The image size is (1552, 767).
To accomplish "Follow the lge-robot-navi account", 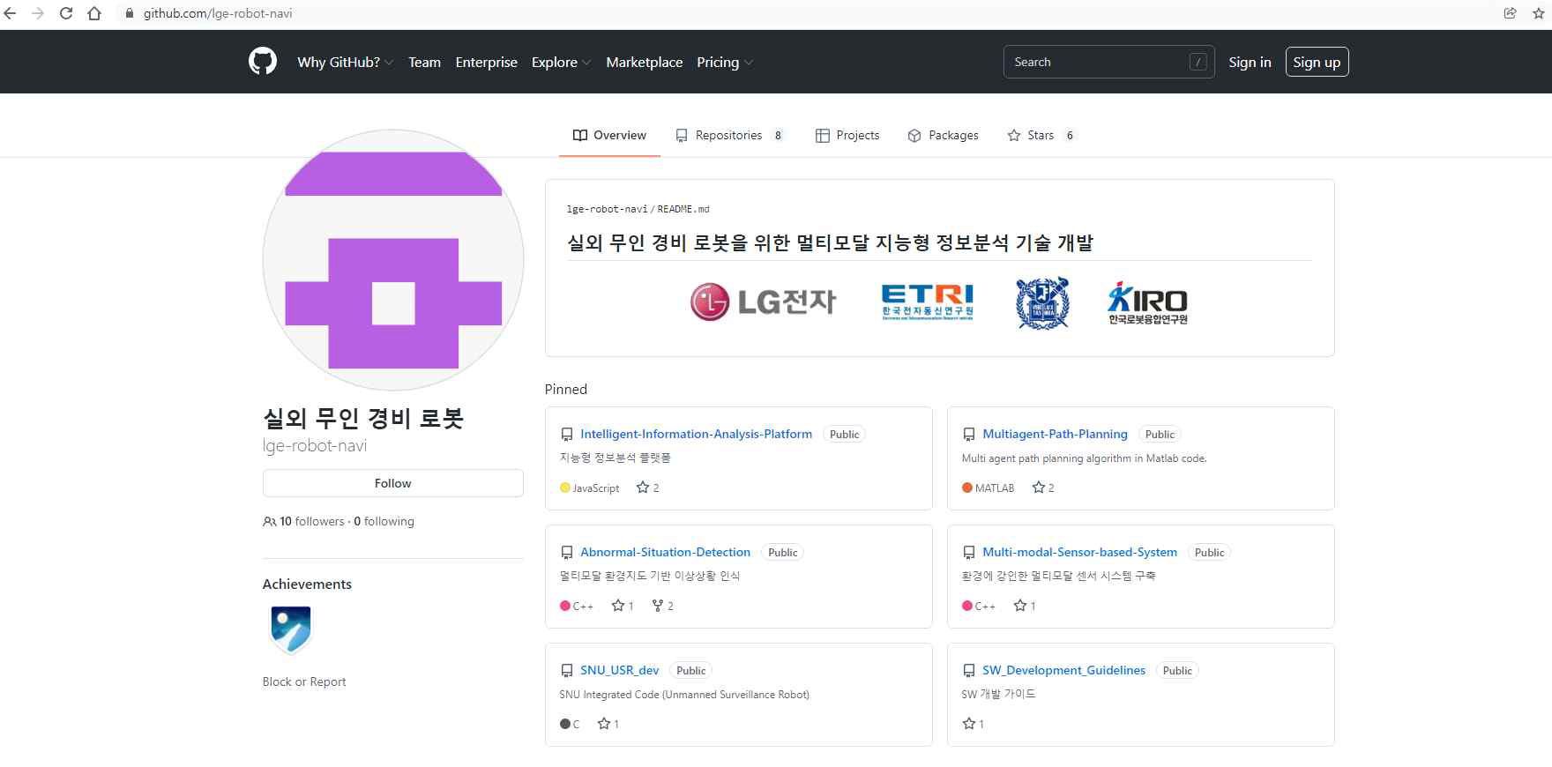I will point(392,483).
